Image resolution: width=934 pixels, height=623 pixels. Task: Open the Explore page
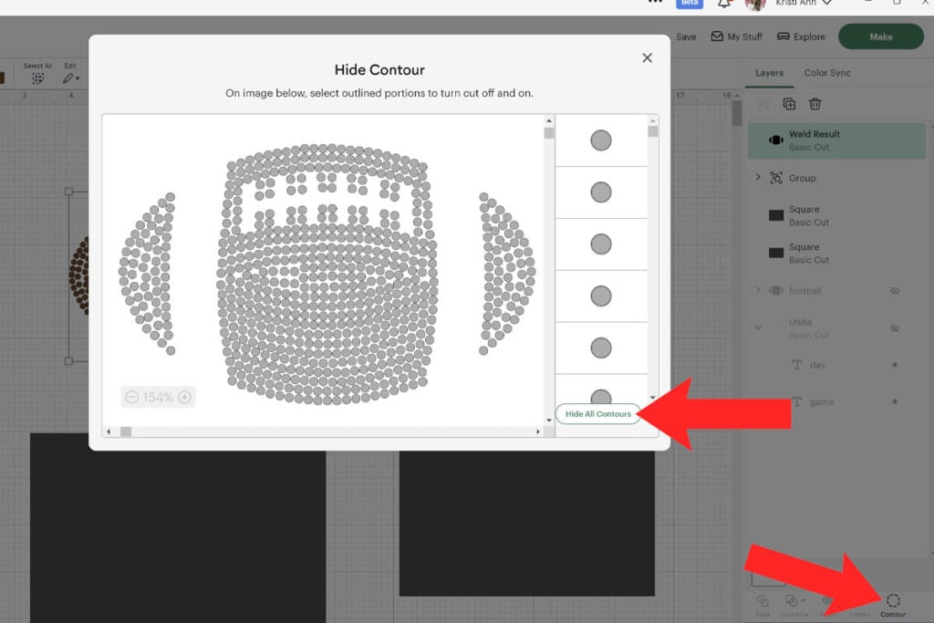coord(801,37)
